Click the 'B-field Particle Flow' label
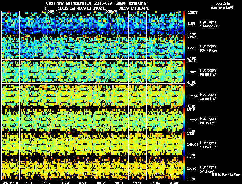242x184 pixels. tap(226, 175)
